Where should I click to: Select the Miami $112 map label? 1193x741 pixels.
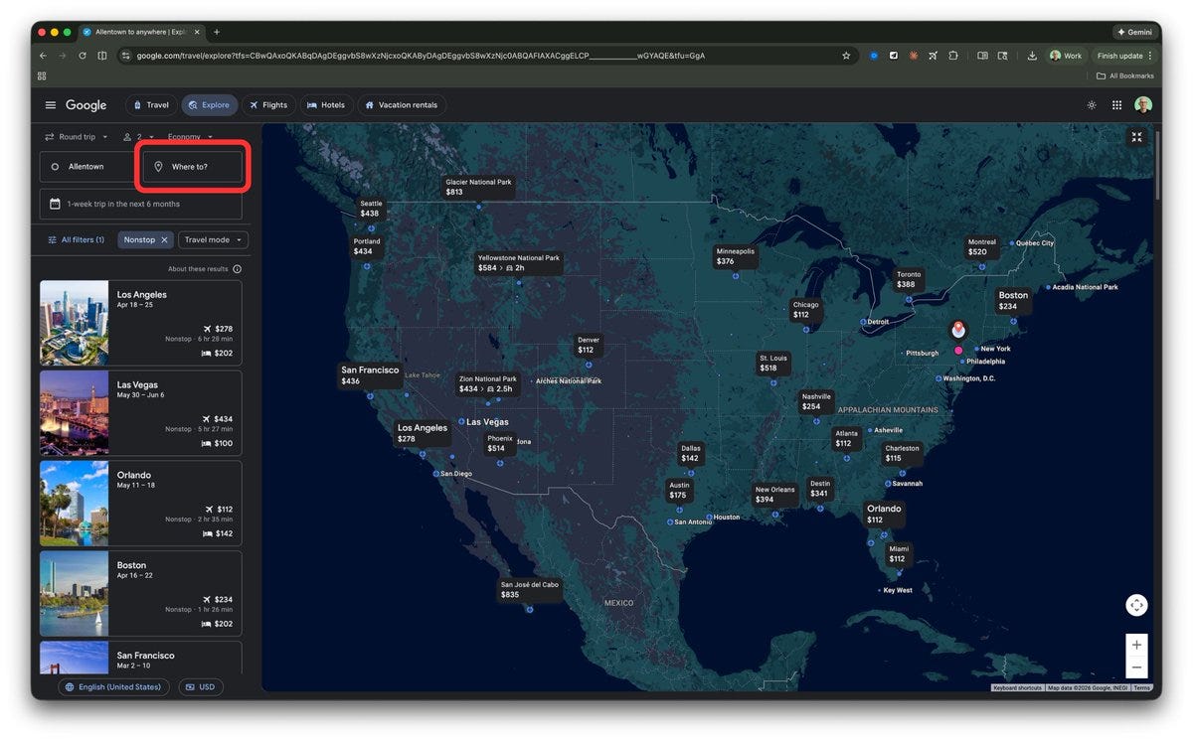pos(898,553)
